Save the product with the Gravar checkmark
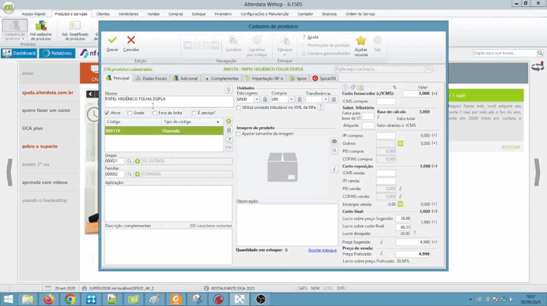547x306 pixels. coord(112,40)
